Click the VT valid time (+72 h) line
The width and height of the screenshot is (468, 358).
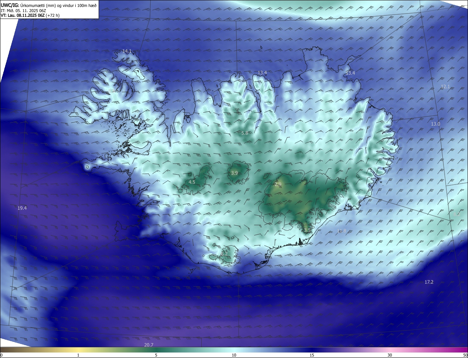click(x=30, y=15)
